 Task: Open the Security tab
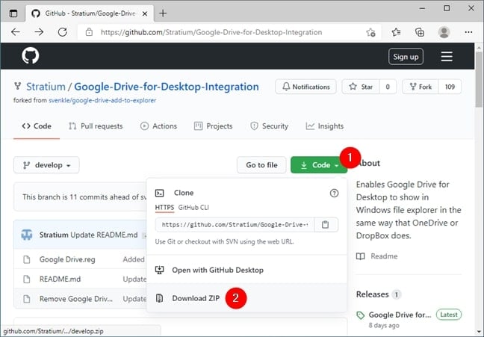coord(269,126)
